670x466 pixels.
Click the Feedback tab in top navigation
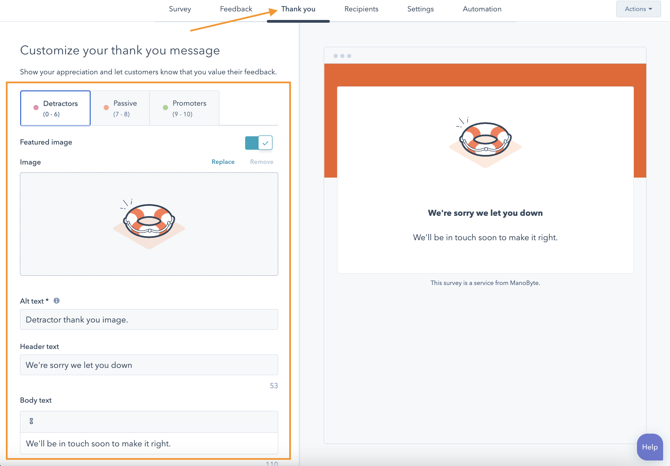(236, 9)
